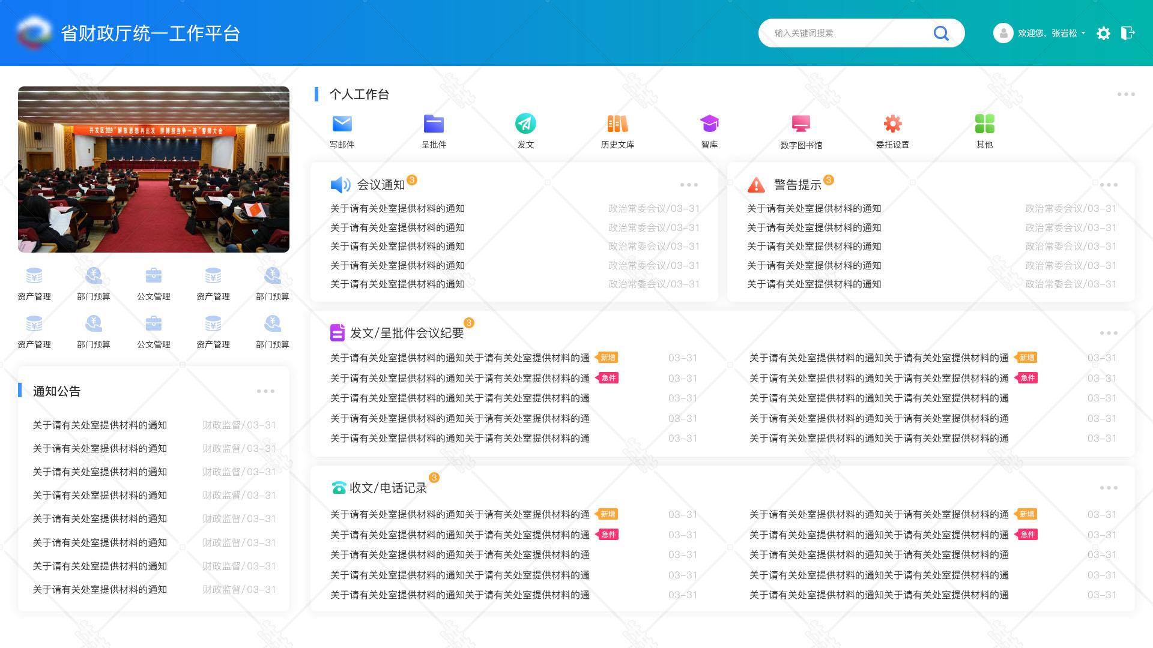Click the 写邮件 mail icon
Image resolution: width=1153 pixels, height=648 pixels.
(342, 124)
